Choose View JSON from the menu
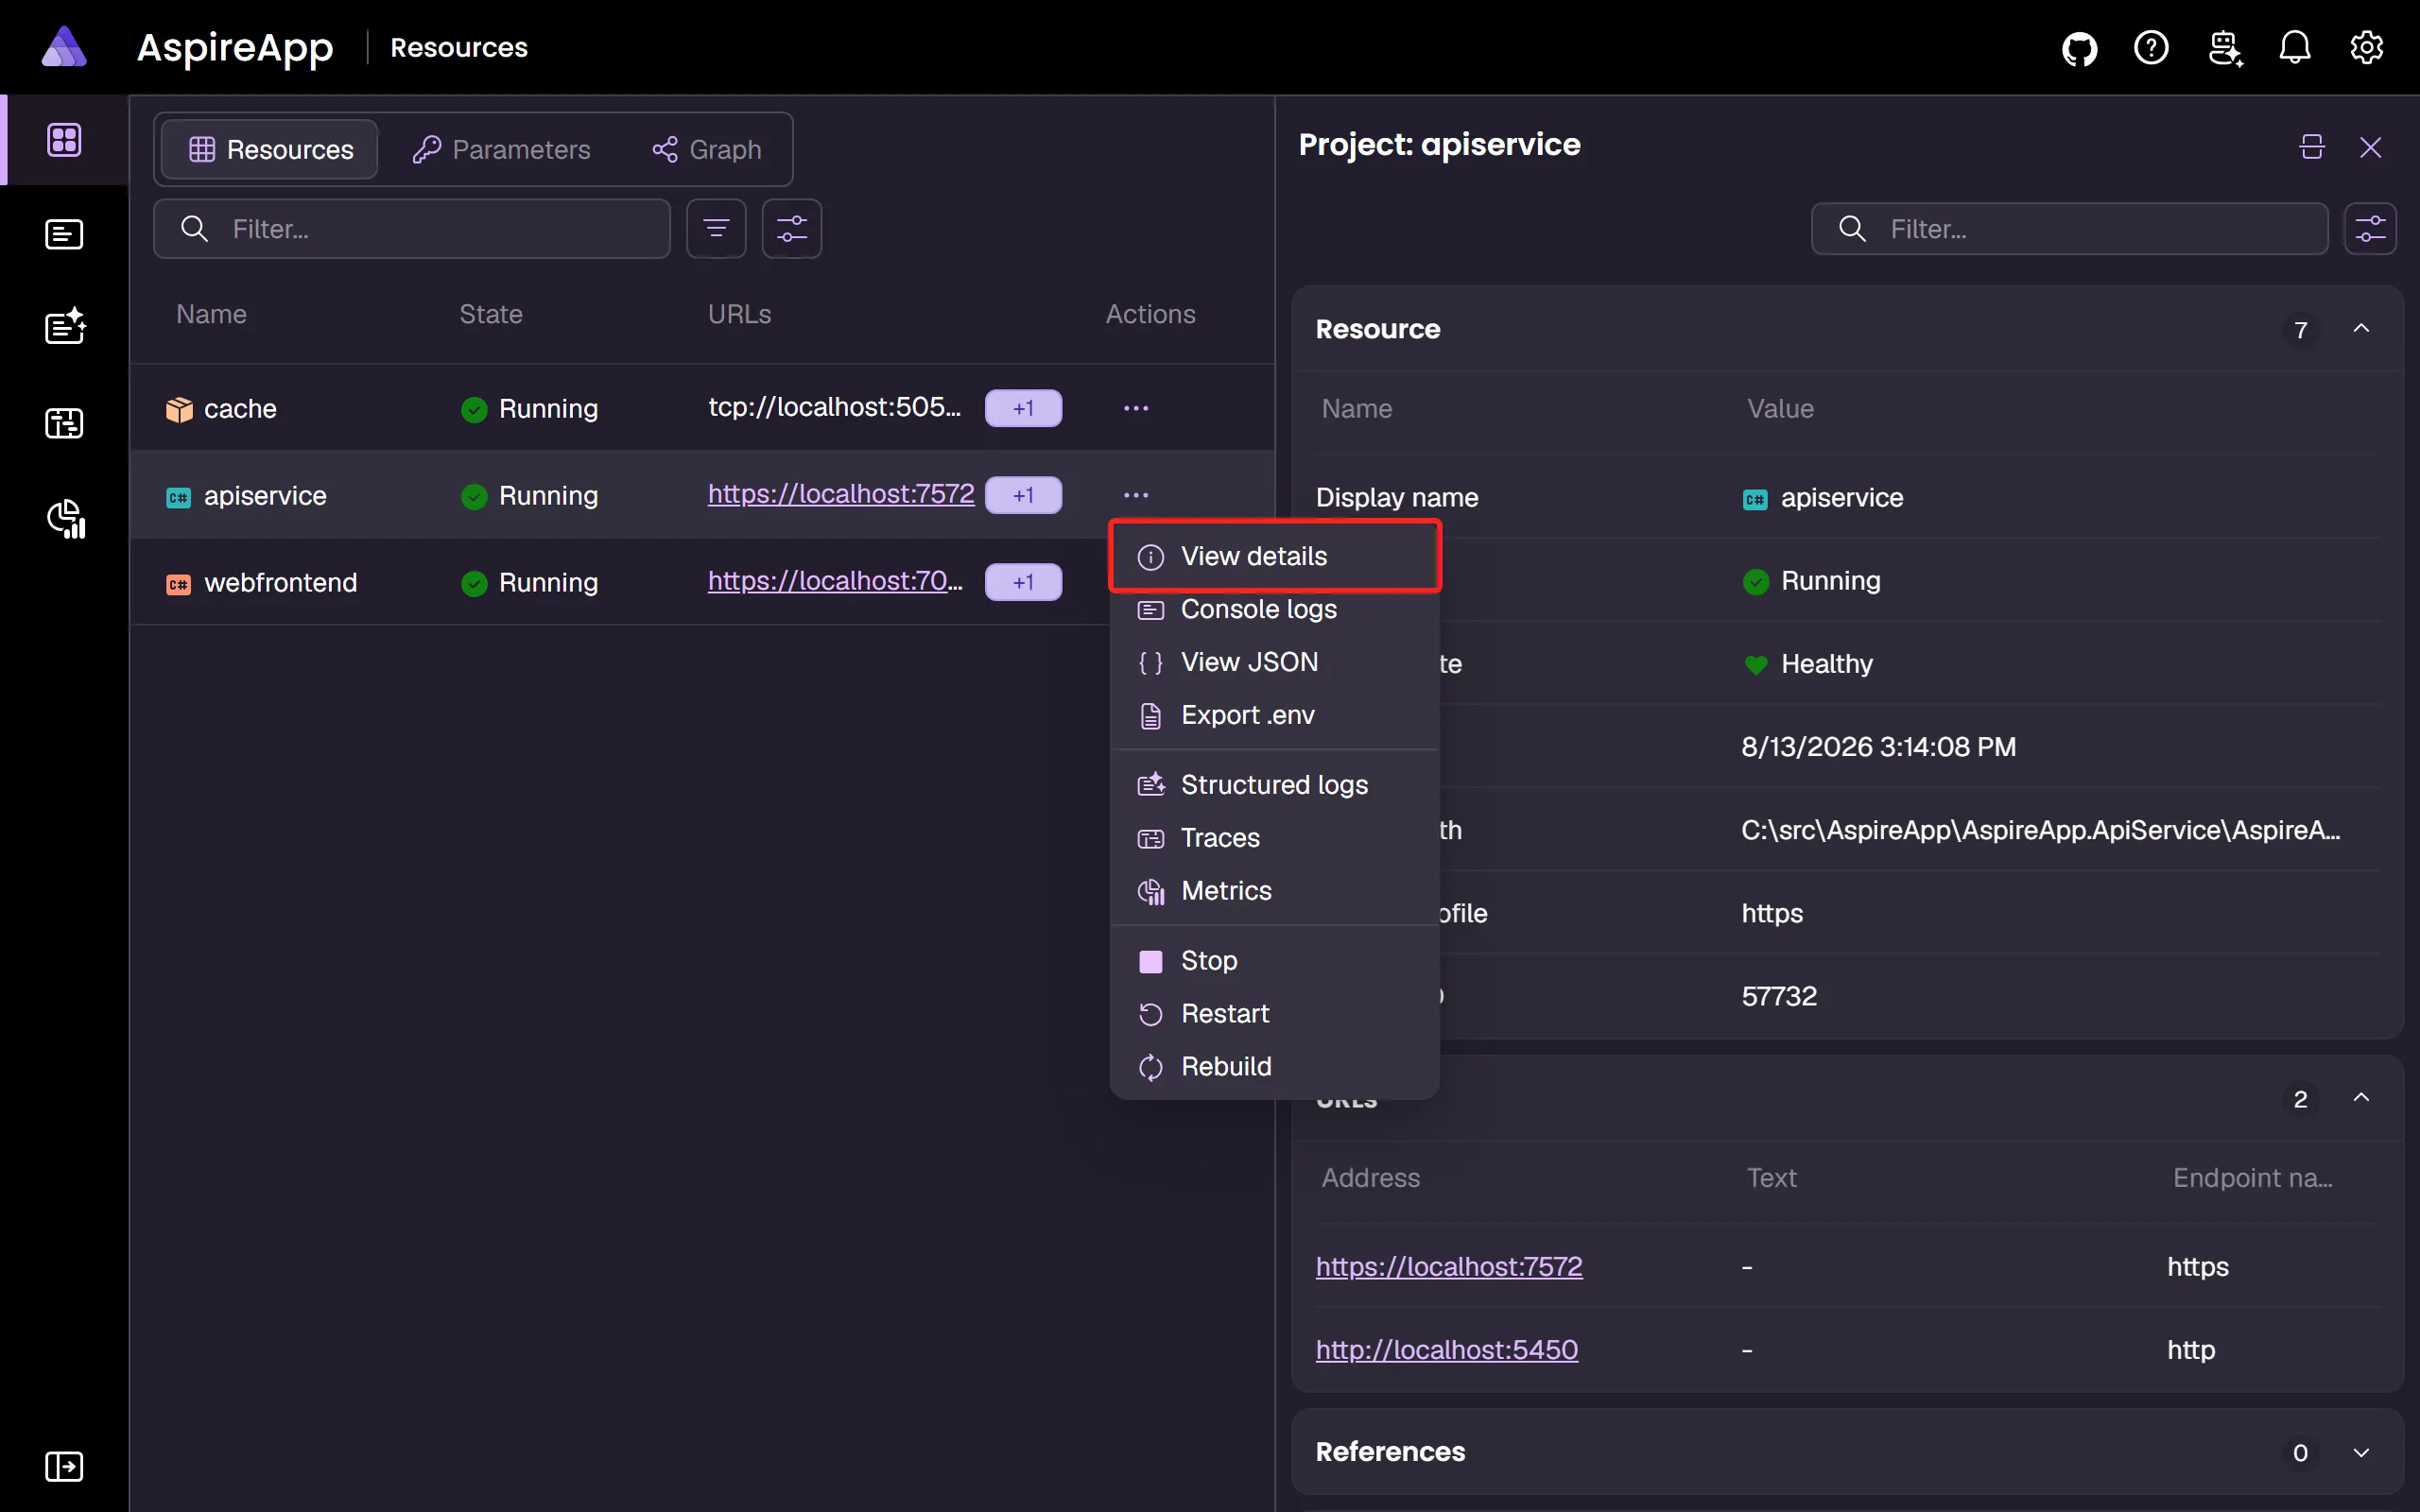 [x=1275, y=662]
